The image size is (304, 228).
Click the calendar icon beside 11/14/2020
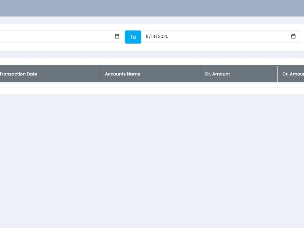tap(293, 36)
